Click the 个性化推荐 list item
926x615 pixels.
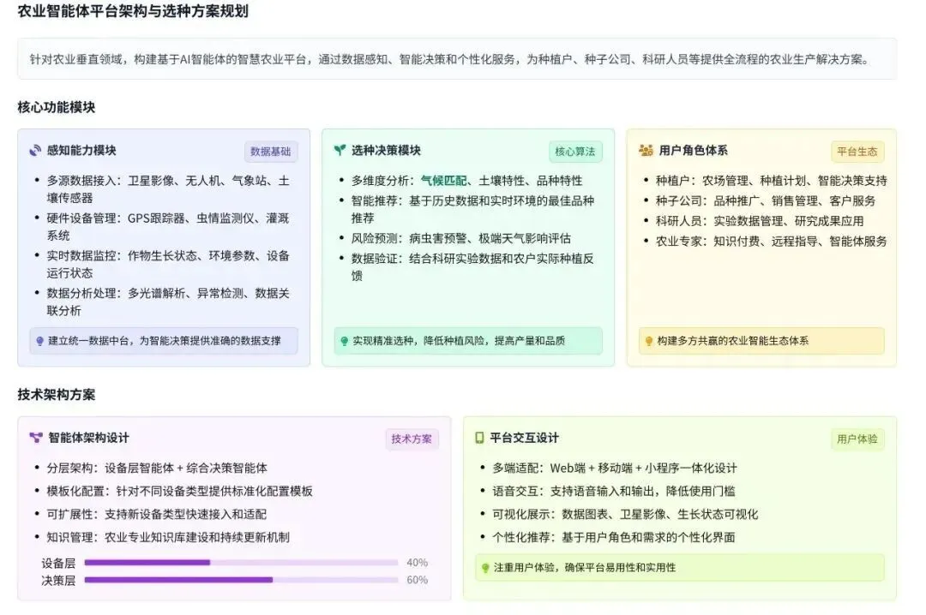[x=614, y=537]
